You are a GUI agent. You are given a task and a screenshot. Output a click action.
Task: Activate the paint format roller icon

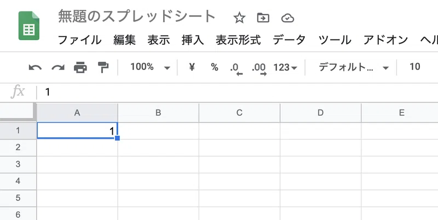click(103, 67)
